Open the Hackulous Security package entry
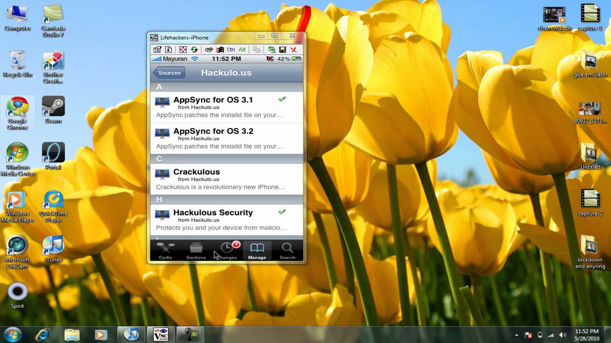Viewport: 611px width, 343px height. pos(227,220)
